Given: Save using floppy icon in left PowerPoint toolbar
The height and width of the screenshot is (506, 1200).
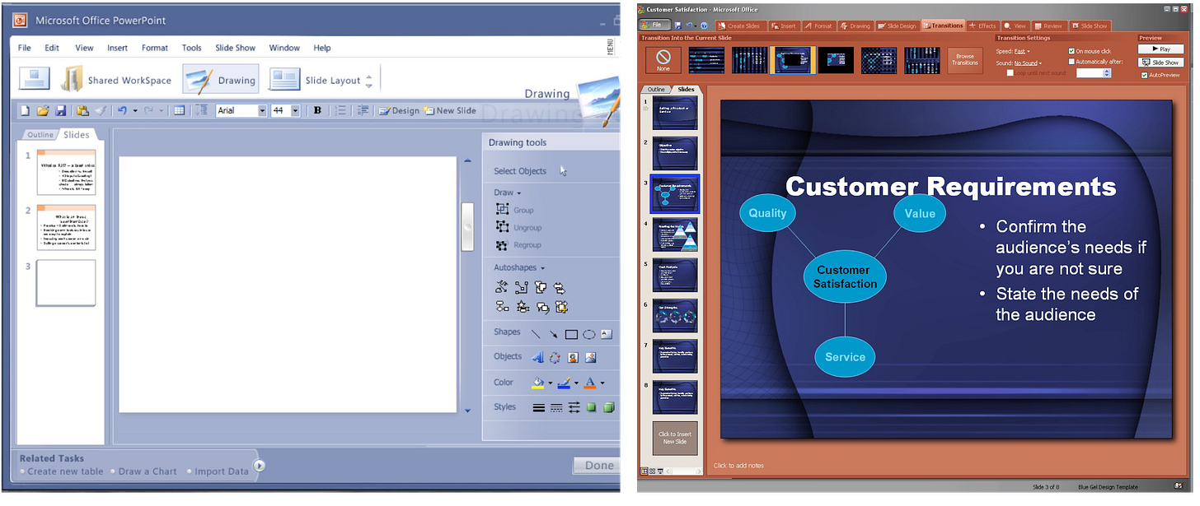Looking at the screenshot, I should click(60, 110).
